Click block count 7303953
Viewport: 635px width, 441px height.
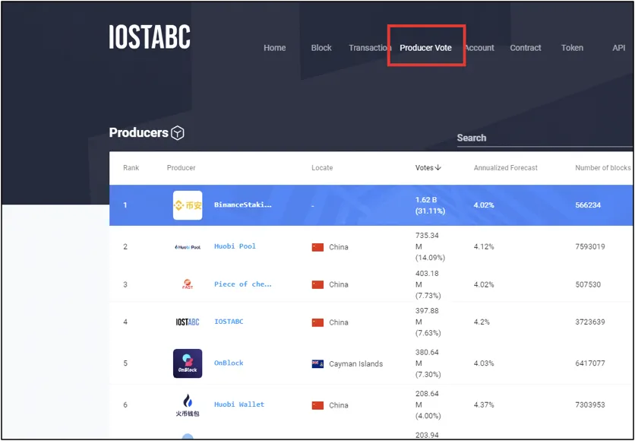tap(590, 405)
